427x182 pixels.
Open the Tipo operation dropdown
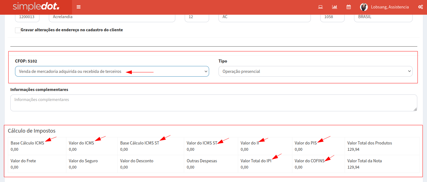[x=315, y=71]
